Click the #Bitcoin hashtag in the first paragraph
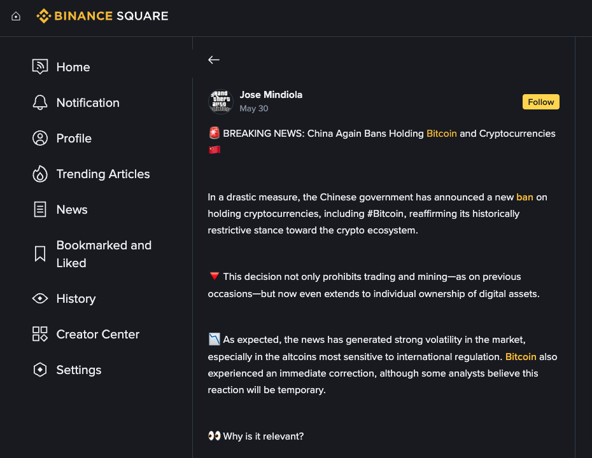The height and width of the screenshot is (458, 592). [386, 214]
